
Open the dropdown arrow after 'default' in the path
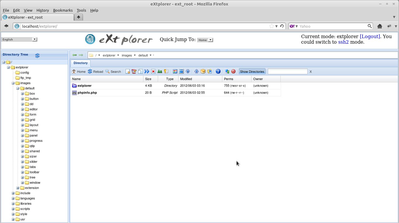tap(150, 55)
